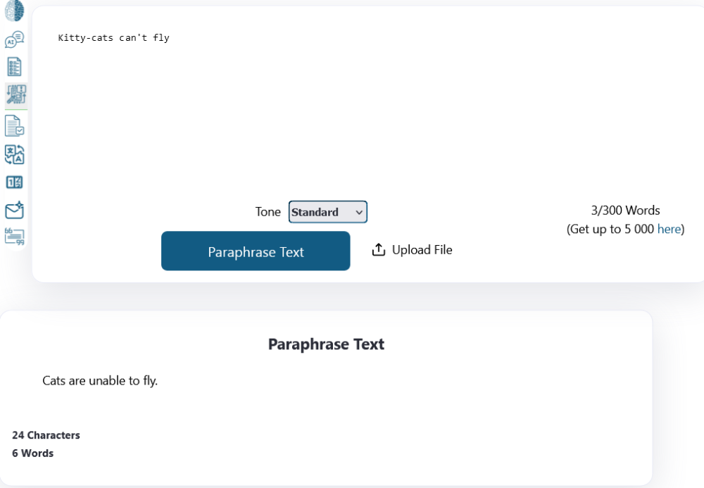Open the checklist document icon in sidebar
The height and width of the screenshot is (488, 704).
[14, 67]
